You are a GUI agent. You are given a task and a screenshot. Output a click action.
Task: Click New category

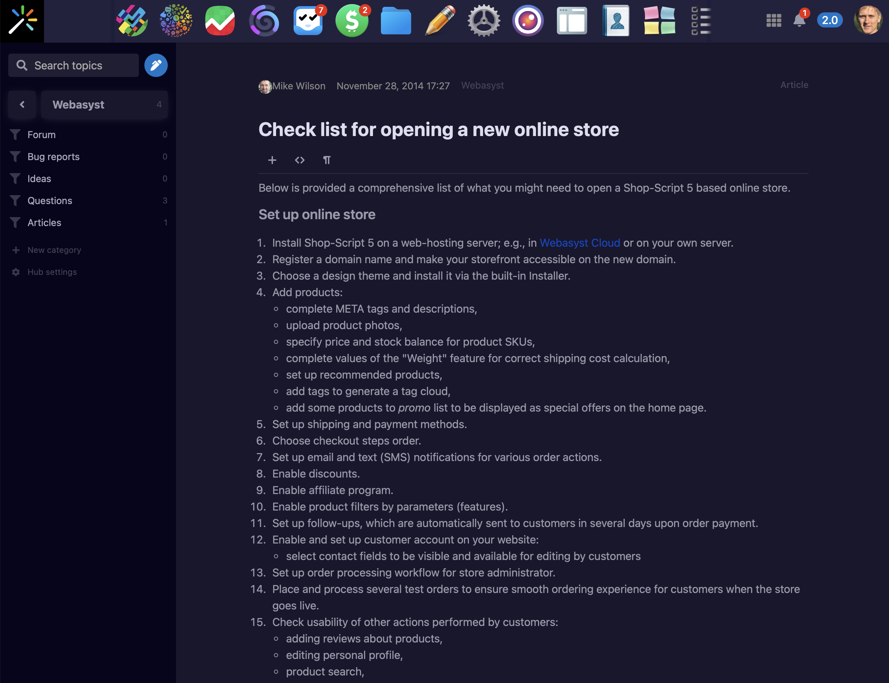click(x=54, y=250)
